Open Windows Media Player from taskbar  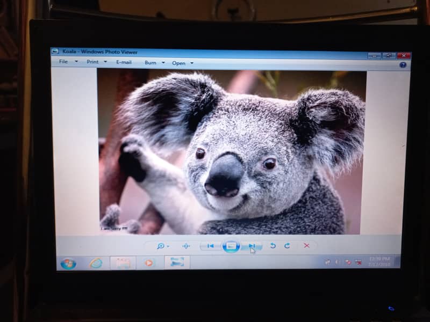(148, 262)
